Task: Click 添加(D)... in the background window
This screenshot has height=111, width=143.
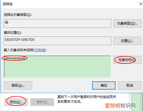Action: coord(16,102)
